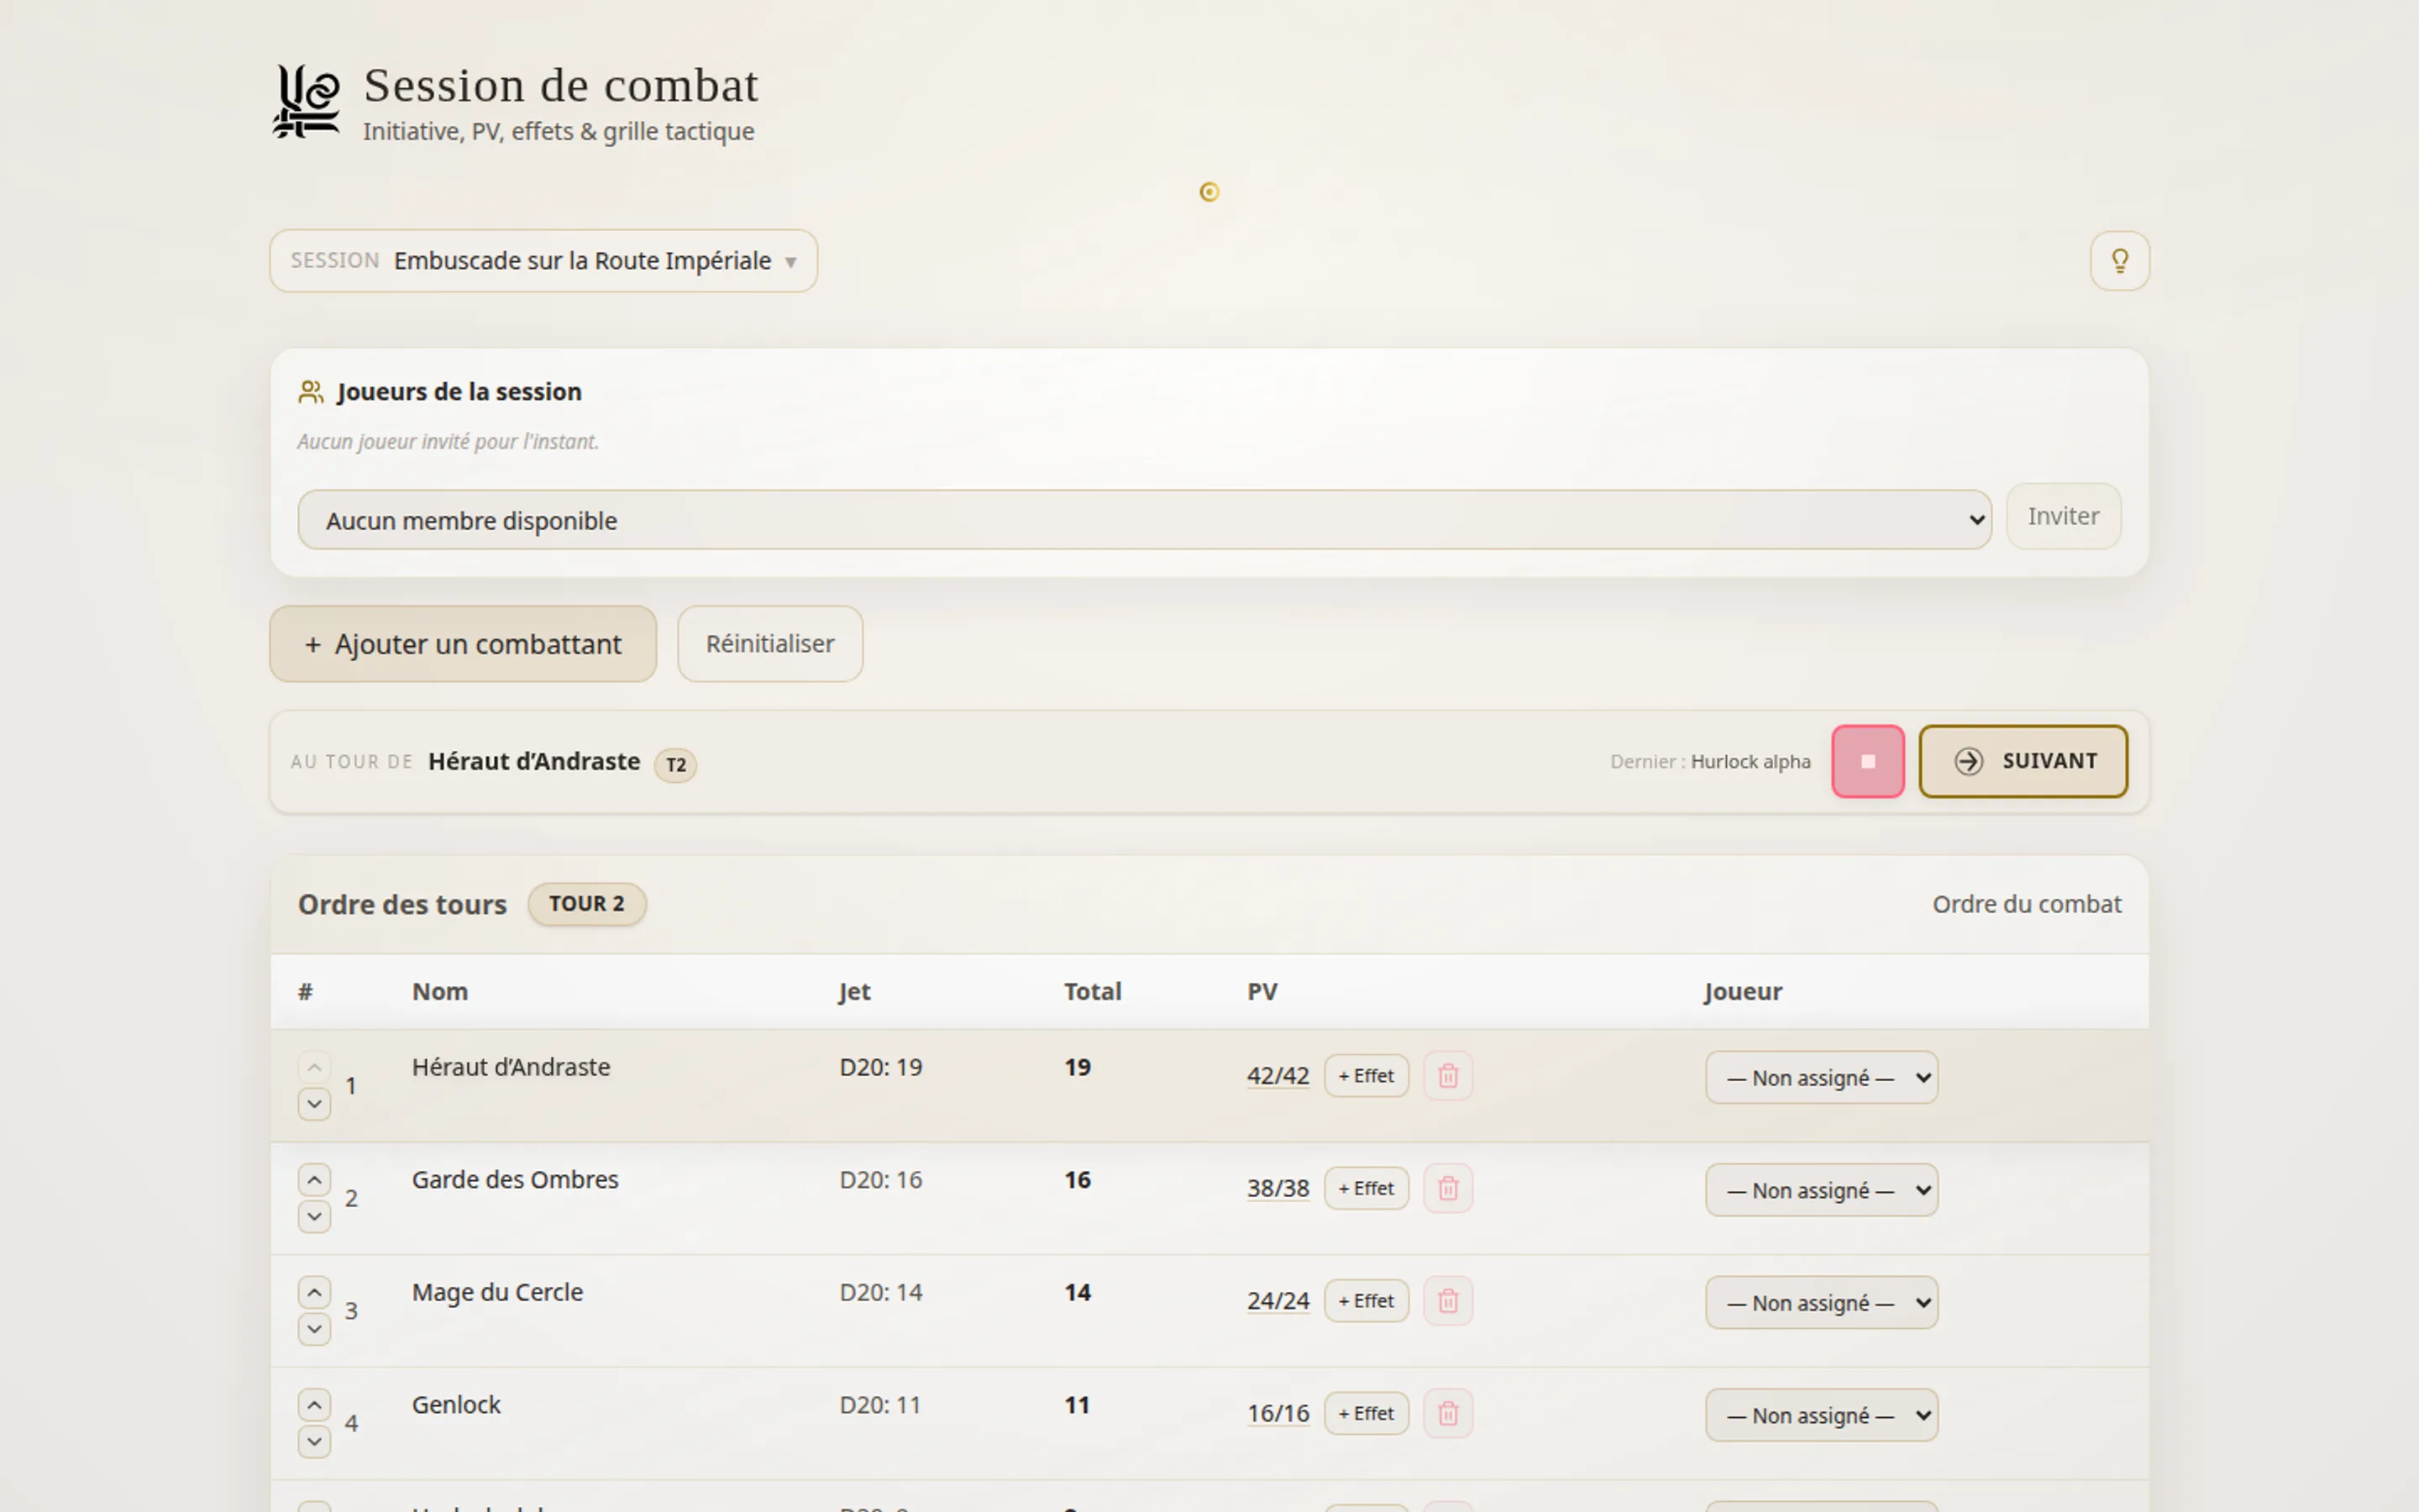Open the session selector Embuscade sur la Route Impériale
2419x1512 pixels.
pos(543,261)
